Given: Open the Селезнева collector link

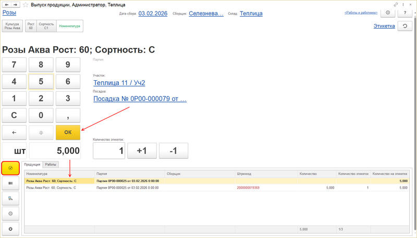Looking at the screenshot, I should pyautogui.click(x=206, y=14).
